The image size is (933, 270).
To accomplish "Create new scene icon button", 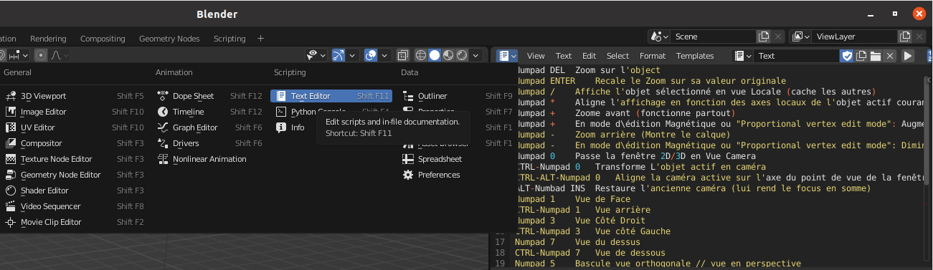I will pyautogui.click(x=764, y=36).
